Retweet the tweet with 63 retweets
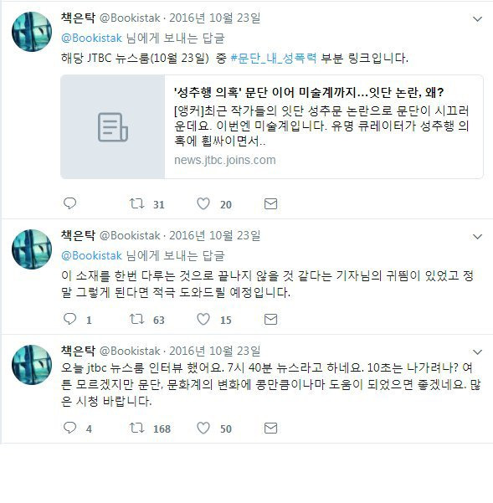The image size is (493, 503). click(136, 319)
